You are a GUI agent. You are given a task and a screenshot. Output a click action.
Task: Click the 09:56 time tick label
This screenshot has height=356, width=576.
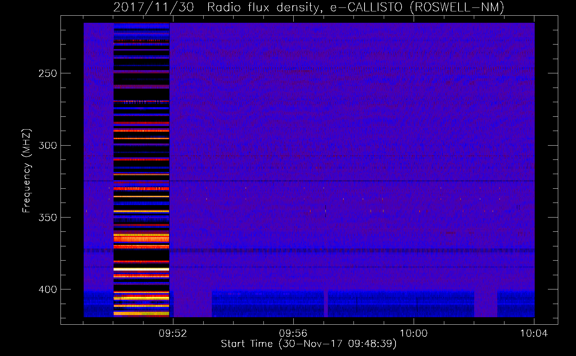(x=293, y=334)
